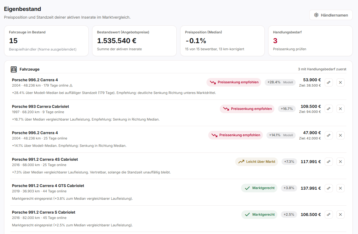The width and height of the screenshot is (358, 234).
Task: Remove the 53.900 € Carrera 4 with X
Action: [x=341, y=82]
